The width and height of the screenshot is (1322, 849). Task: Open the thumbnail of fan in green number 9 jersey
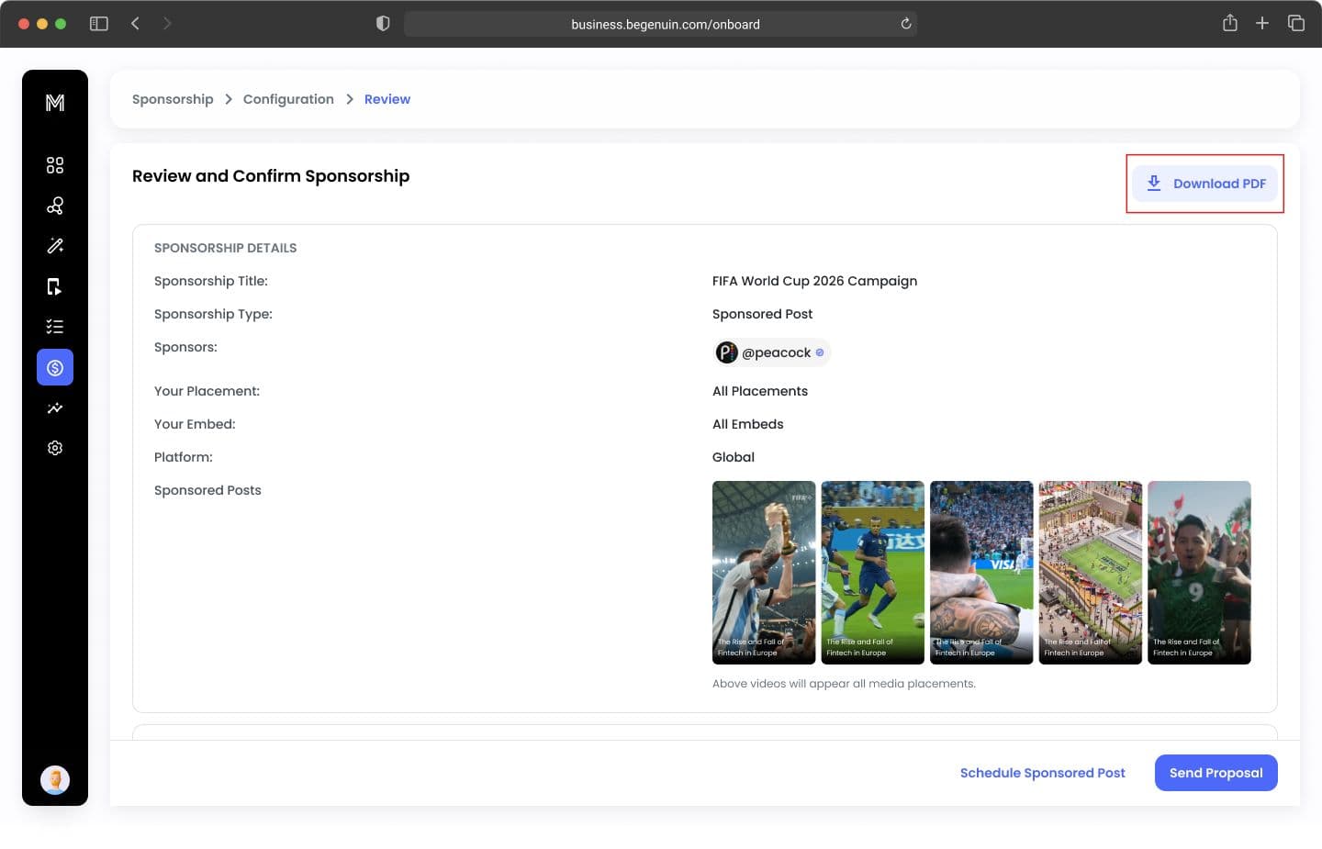click(1199, 573)
